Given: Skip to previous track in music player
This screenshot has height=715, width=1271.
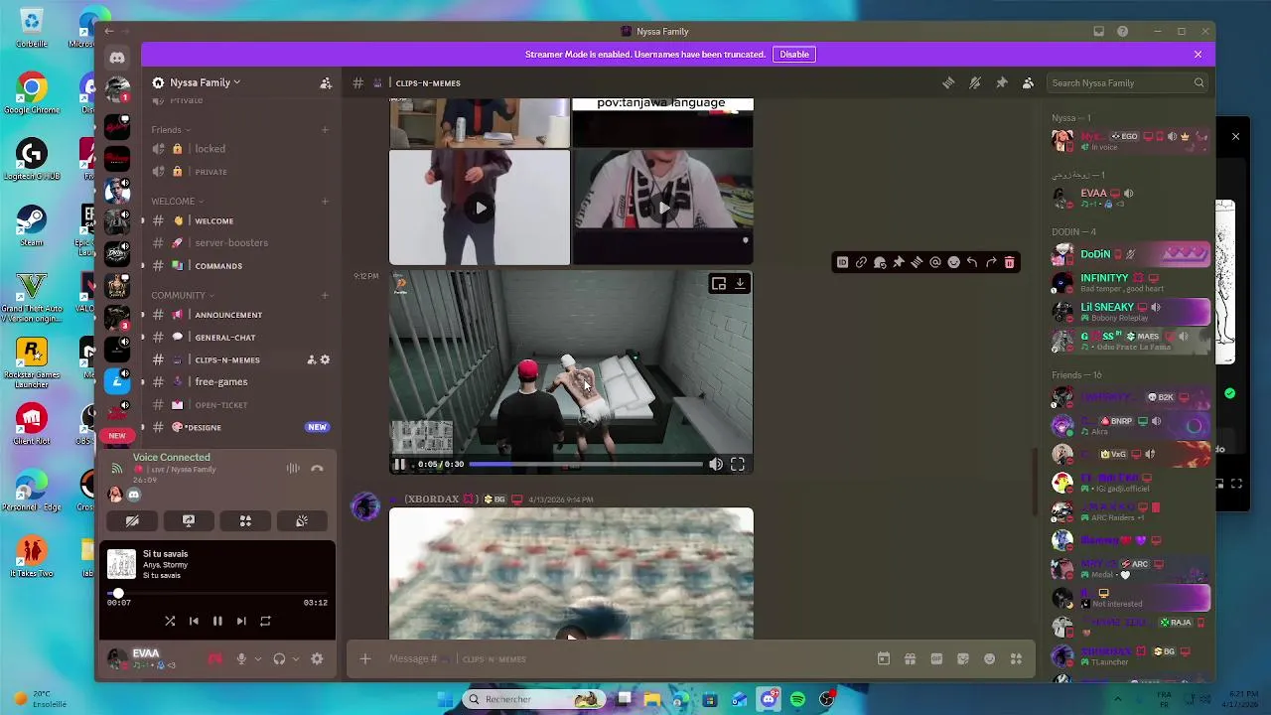Looking at the screenshot, I should (194, 621).
